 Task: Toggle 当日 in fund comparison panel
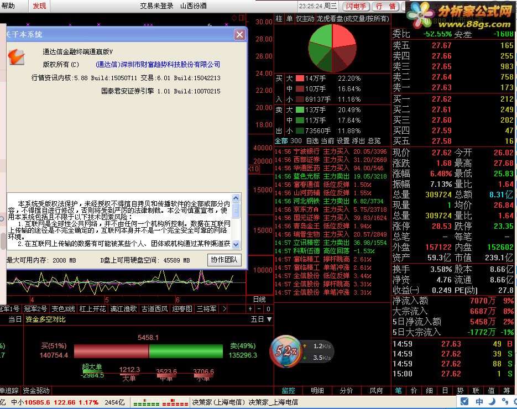click(x=15, y=319)
